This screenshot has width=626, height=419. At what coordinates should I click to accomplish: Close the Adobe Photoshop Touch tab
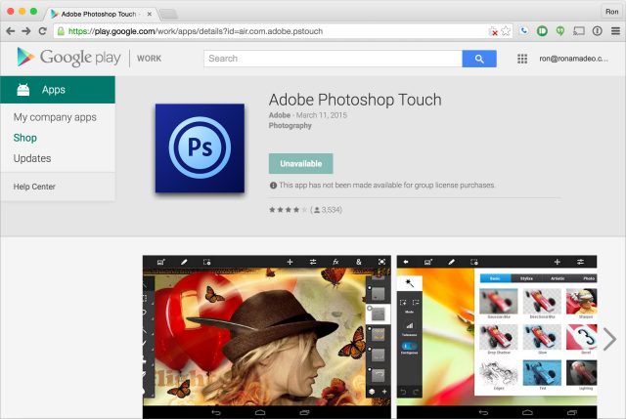pos(150,14)
